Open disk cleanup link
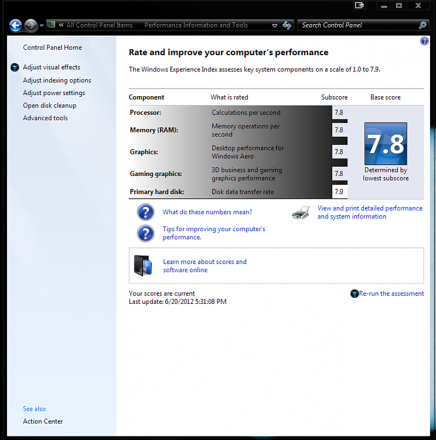The width and height of the screenshot is (436, 440). click(50, 106)
